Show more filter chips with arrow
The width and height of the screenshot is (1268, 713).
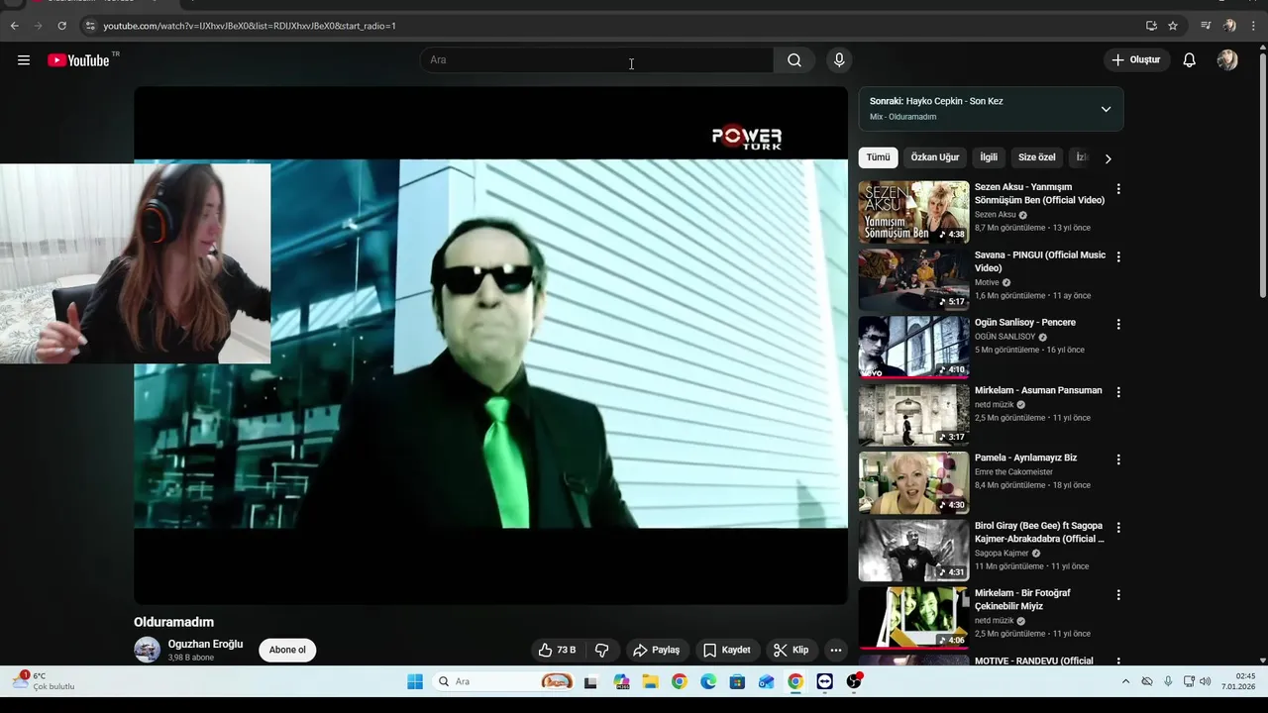point(1108,158)
